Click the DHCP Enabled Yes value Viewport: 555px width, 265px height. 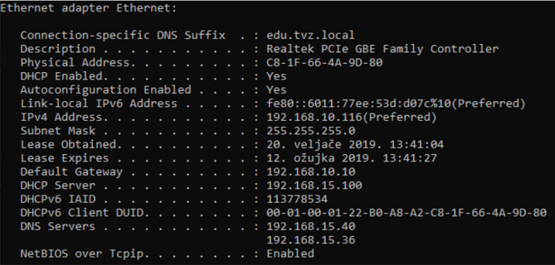point(276,76)
